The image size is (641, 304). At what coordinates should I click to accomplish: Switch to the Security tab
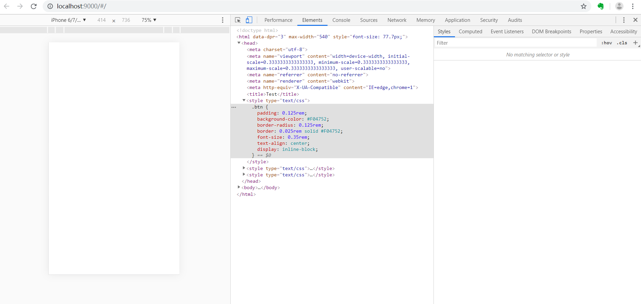489,20
